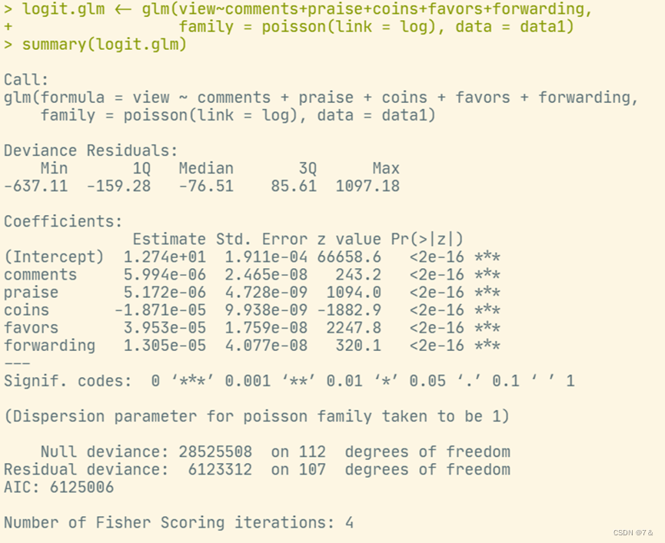Click the intercept z value 66658.6
This screenshot has width=665, height=543.
pos(353,257)
